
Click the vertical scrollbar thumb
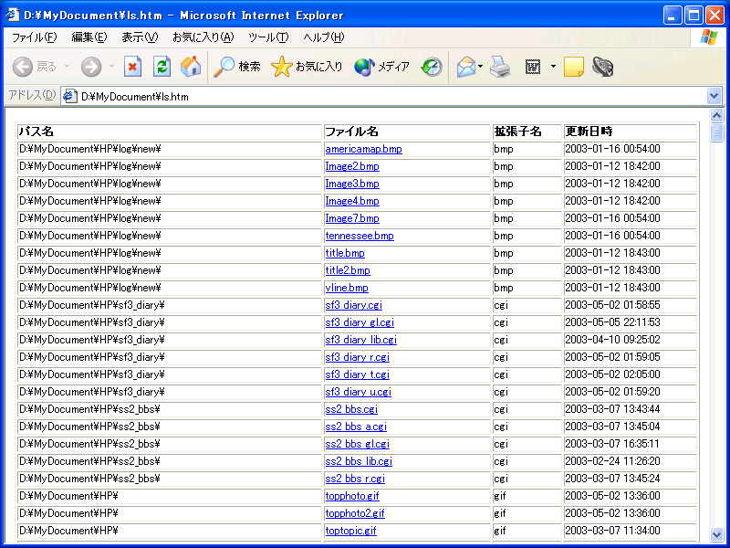pyautogui.click(x=716, y=132)
